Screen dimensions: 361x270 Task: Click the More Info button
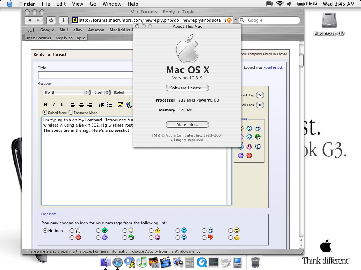point(187,124)
